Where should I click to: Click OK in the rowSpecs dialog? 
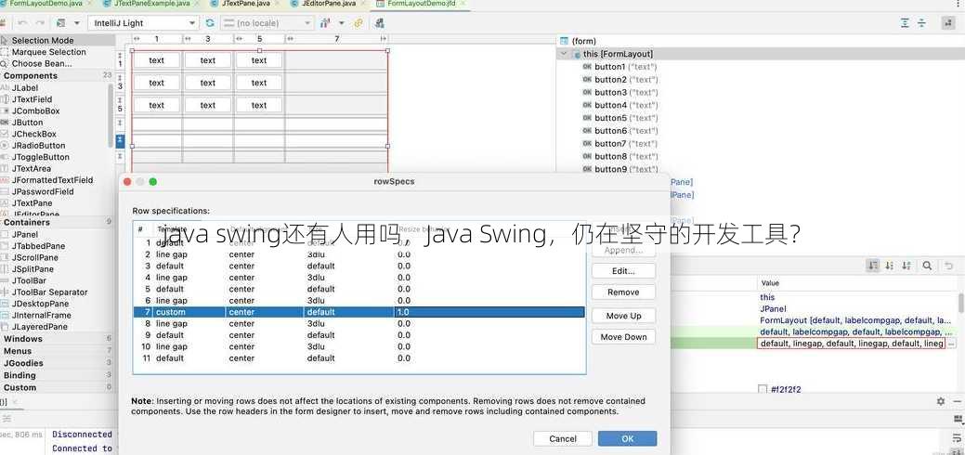pyautogui.click(x=627, y=439)
